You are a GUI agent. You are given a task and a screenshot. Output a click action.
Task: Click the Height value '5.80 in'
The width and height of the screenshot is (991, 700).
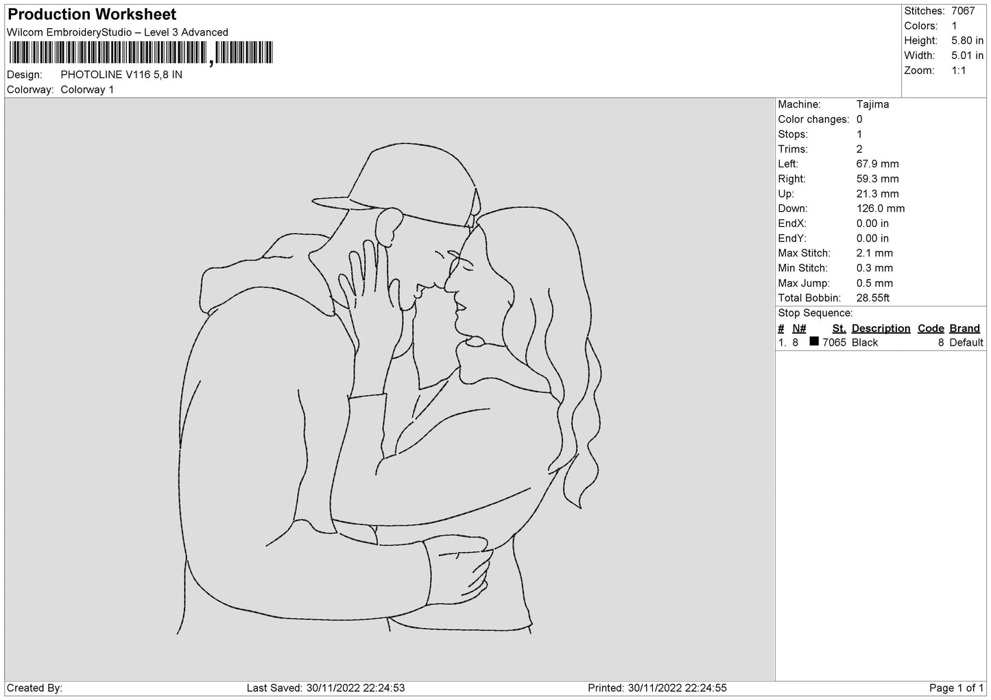pyautogui.click(x=967, y=40)
